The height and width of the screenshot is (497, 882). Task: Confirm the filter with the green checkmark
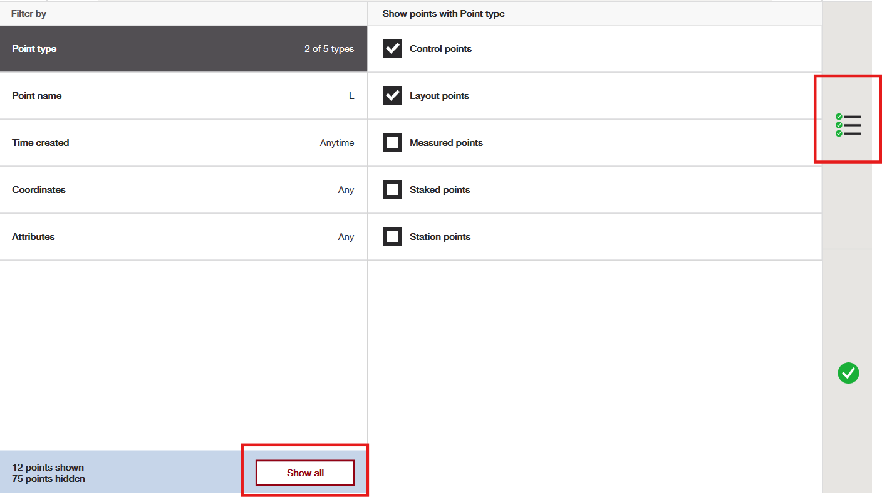pyautogui.click(x=848, y=373)
